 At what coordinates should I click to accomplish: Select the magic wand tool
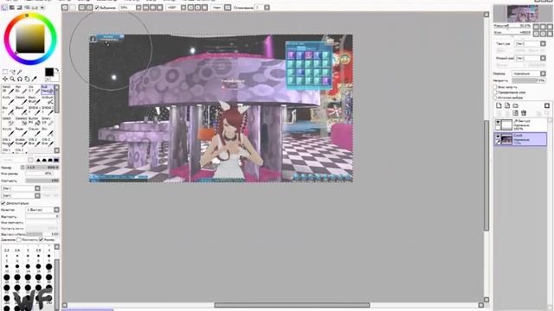[20, 72]
